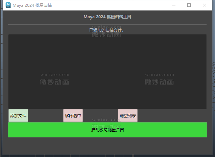
Task: Click the Maya 2024 批量归档工具 heading
Action: pos(107,17)
